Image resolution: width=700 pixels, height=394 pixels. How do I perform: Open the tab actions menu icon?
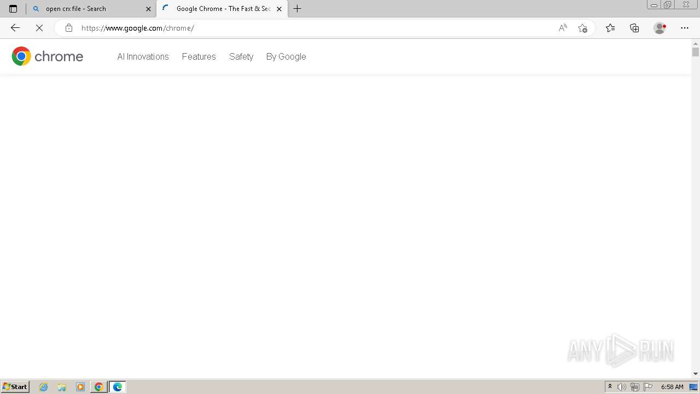(x=13, y=9)
